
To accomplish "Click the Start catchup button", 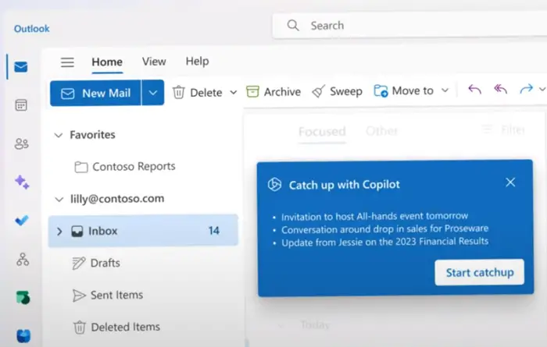I will point(480,272).
